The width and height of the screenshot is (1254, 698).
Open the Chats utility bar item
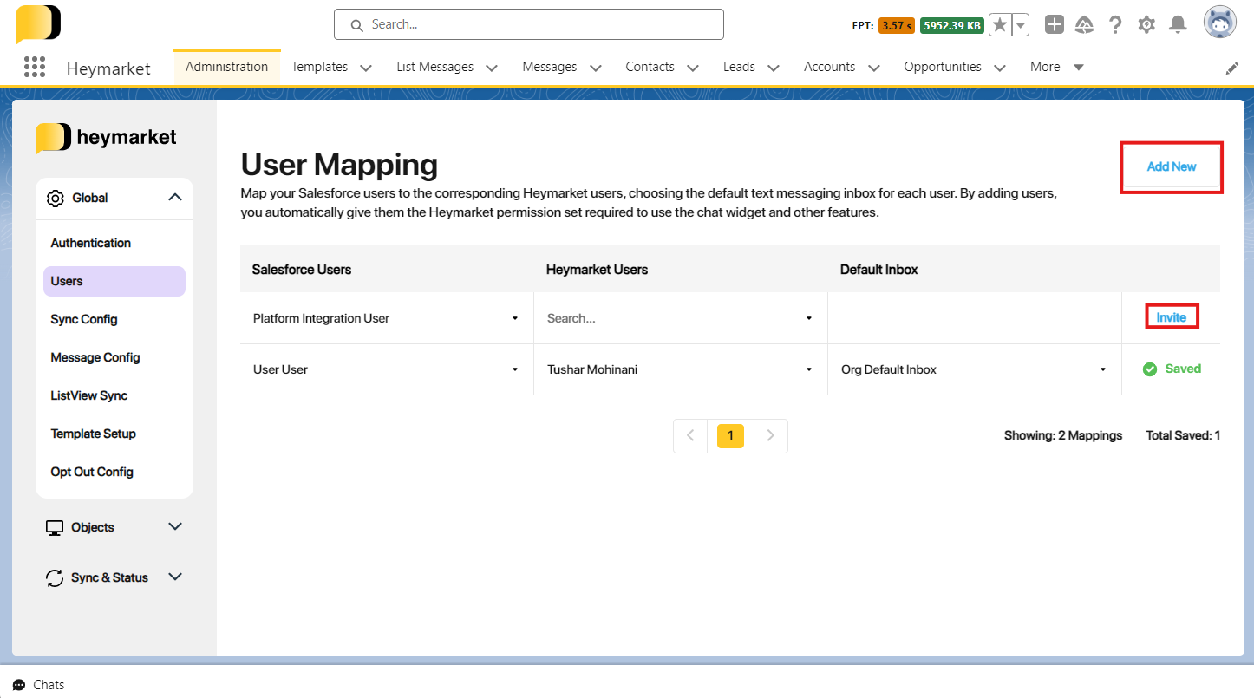[x=39, y=685]
